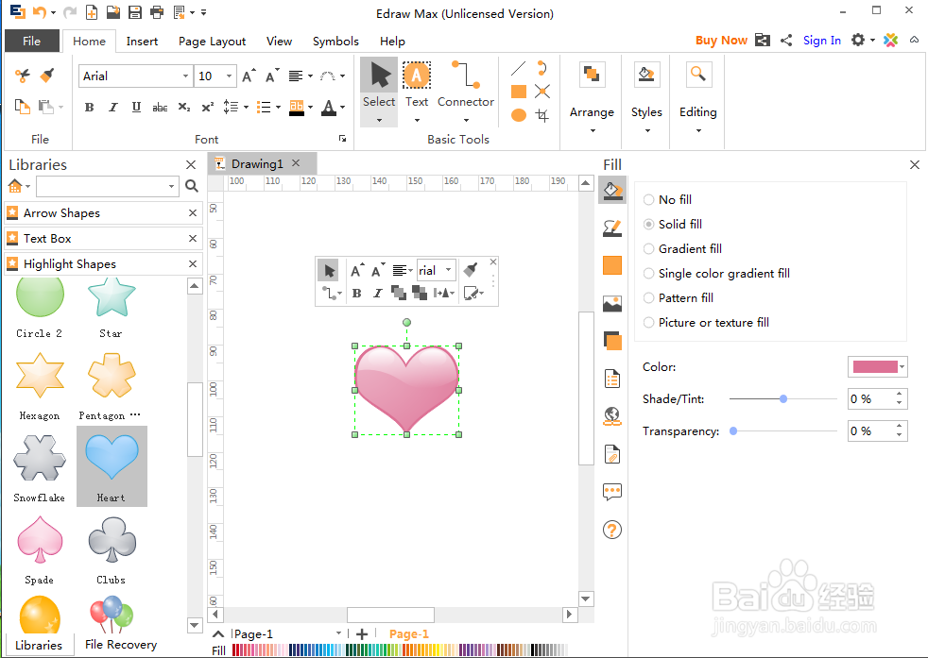Click the library search magnifier icon
The image size is (928, 658).
(x=191, y=186)
